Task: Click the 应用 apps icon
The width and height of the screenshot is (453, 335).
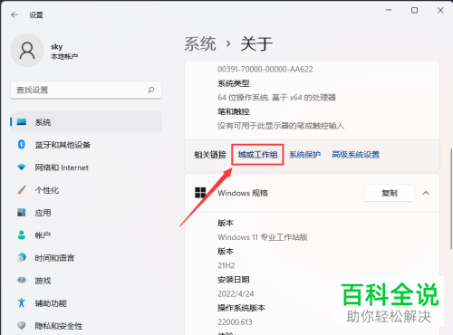Action: 22,212
